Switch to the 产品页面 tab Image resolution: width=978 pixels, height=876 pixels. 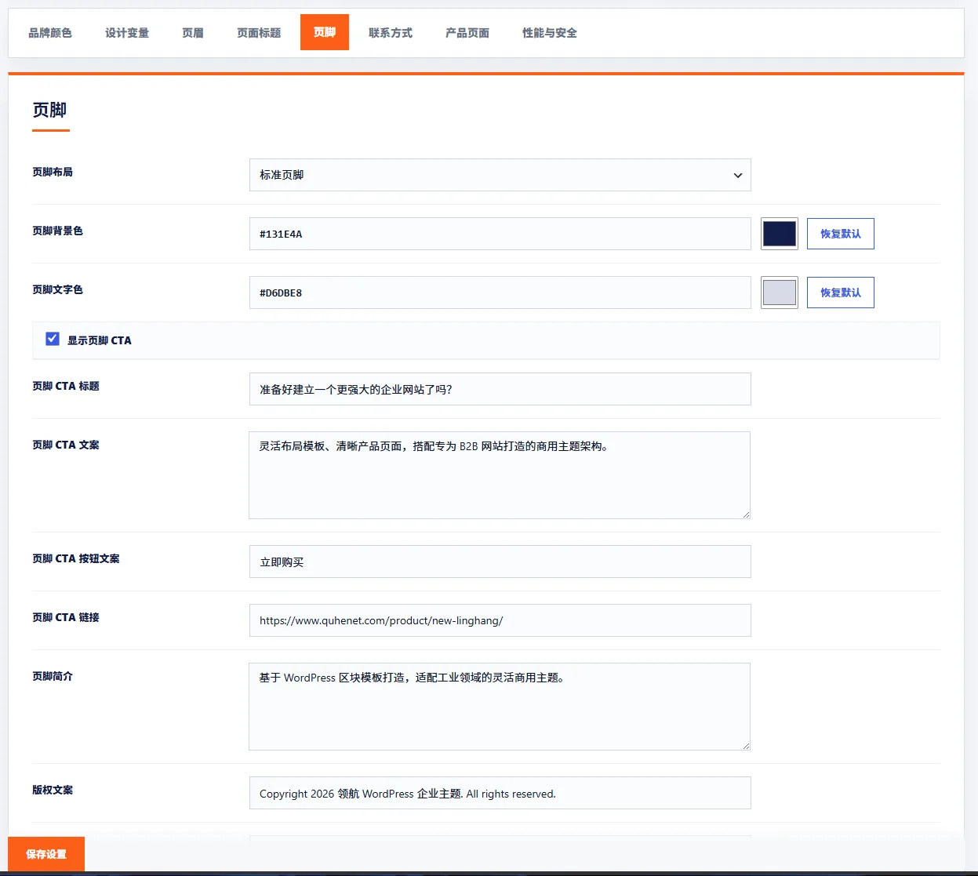click(467, 33)
